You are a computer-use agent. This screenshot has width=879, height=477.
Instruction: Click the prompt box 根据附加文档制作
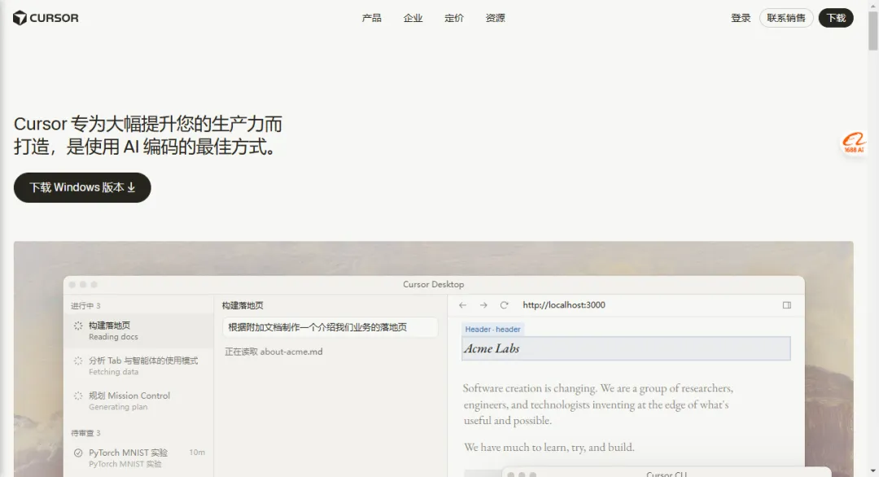pyautogui.click(x=330, y=327)
